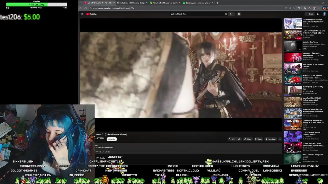Subscribe to the channel
Viewport: 328px width, 184px height.
(x=112, y=139)
